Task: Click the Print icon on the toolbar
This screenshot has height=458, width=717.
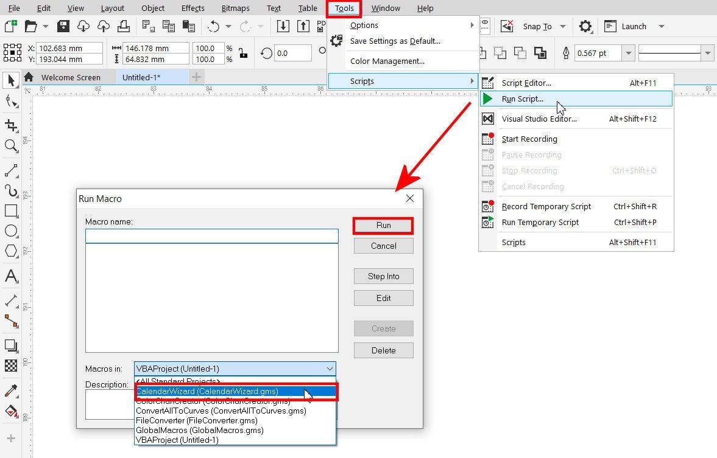Action: [124, 26]
